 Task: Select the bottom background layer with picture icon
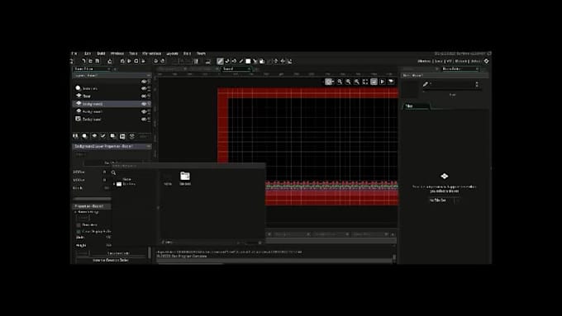[x=112, y=119]
